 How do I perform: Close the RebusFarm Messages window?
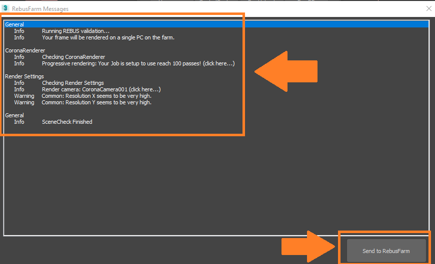428,8
